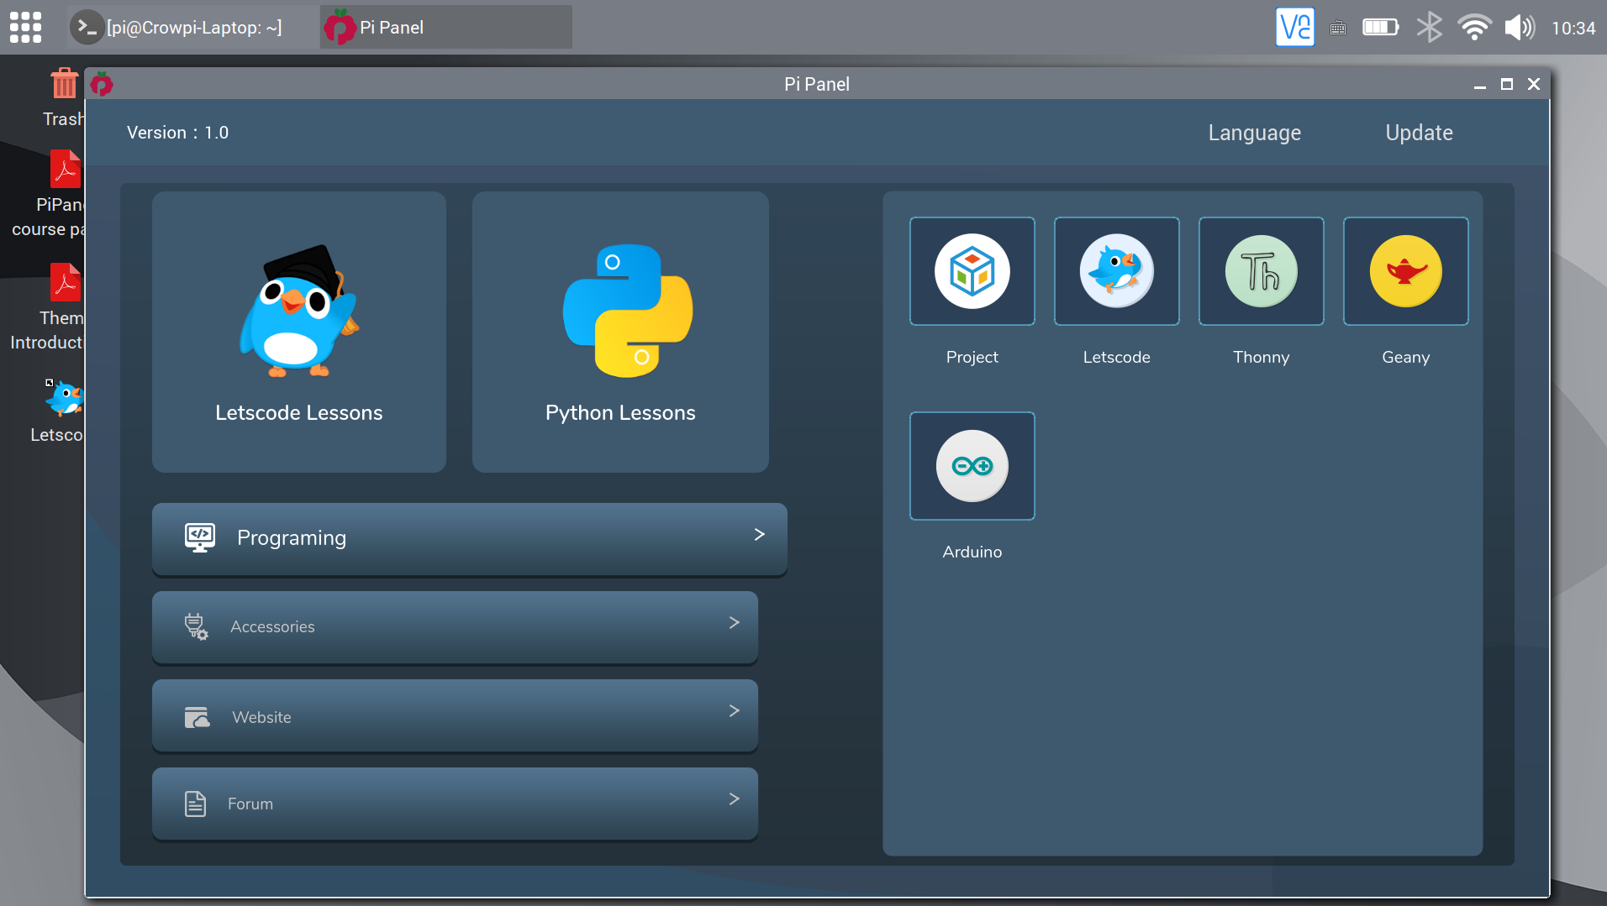
Task: Open the Arduino IDE icon
Action: coord(972,466)
